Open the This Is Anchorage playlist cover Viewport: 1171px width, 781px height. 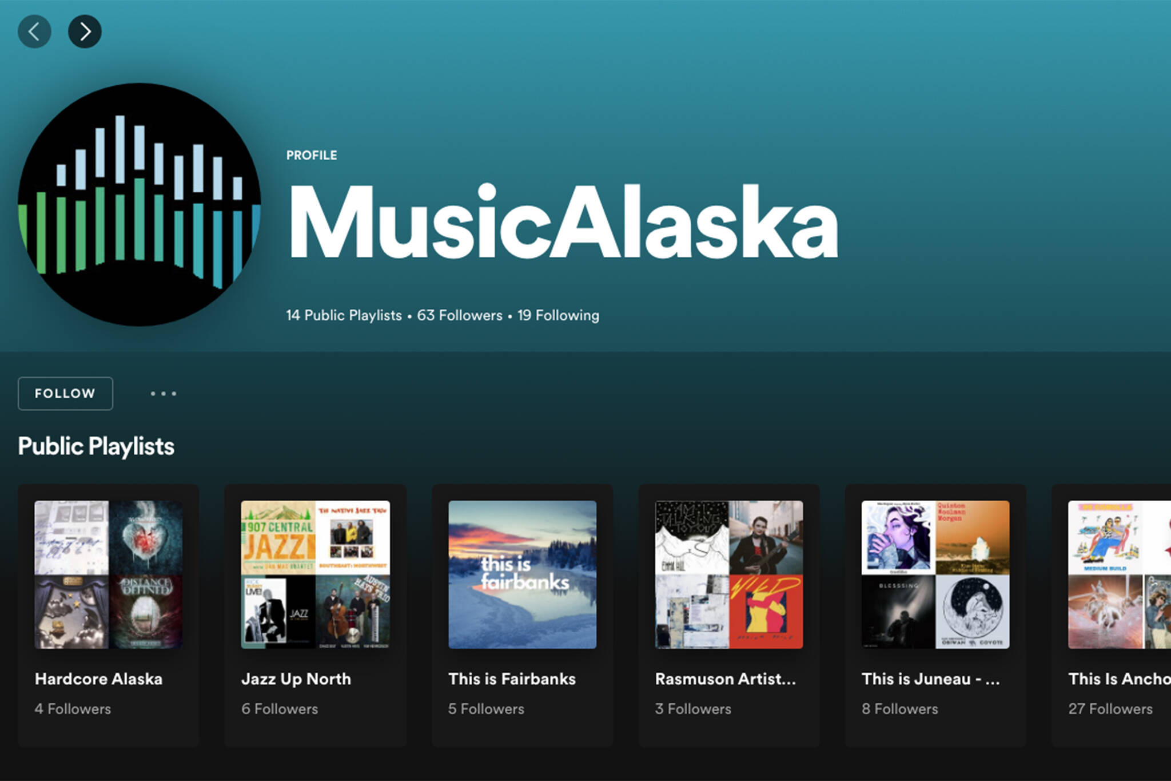[1120, 575]
